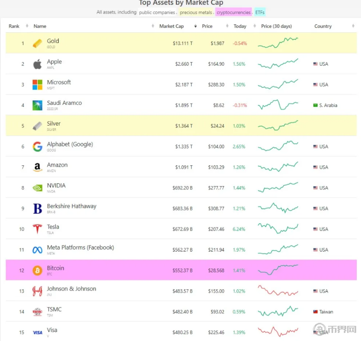This screenshot has height=341, width=361.
Task: Click Silver's market cap $1.364 T
Action: pos(184,126)
